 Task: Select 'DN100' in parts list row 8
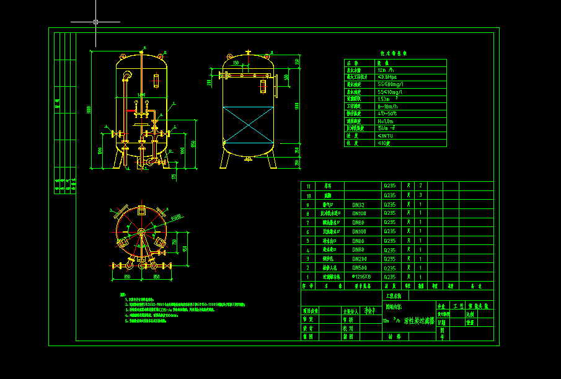point(359,213)
